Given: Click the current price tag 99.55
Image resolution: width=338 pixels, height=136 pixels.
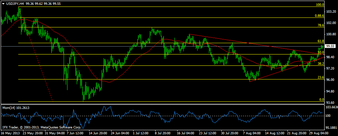Looking at the screenshot, I should click(330, 46).
